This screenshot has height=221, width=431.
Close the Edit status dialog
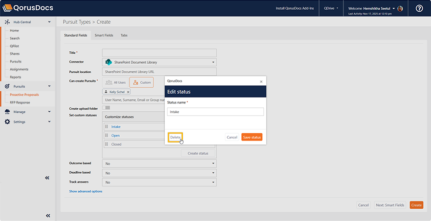pyautogui.click(x=261, y=81)
